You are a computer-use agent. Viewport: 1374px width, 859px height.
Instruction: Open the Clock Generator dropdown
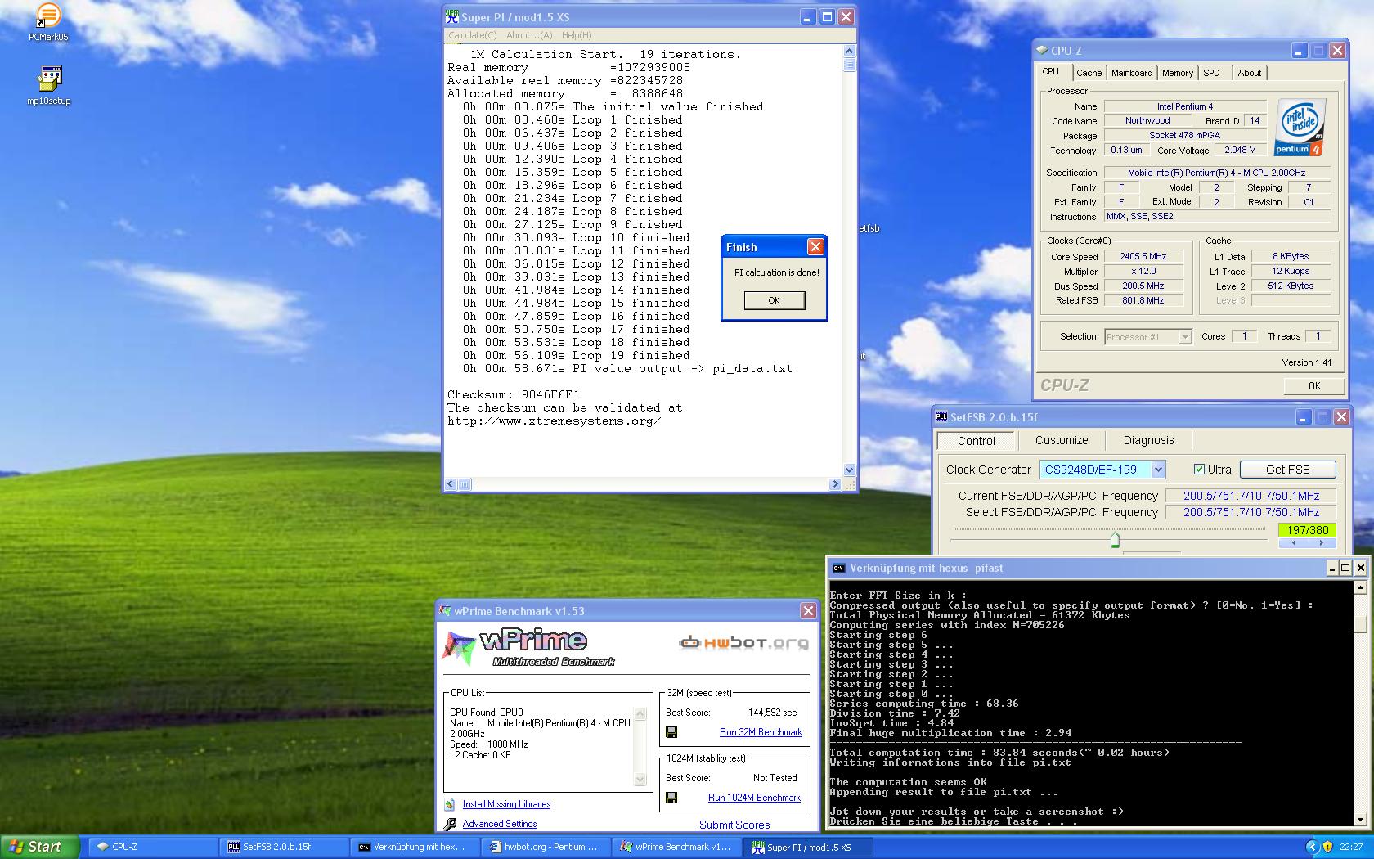(1158, 470)
